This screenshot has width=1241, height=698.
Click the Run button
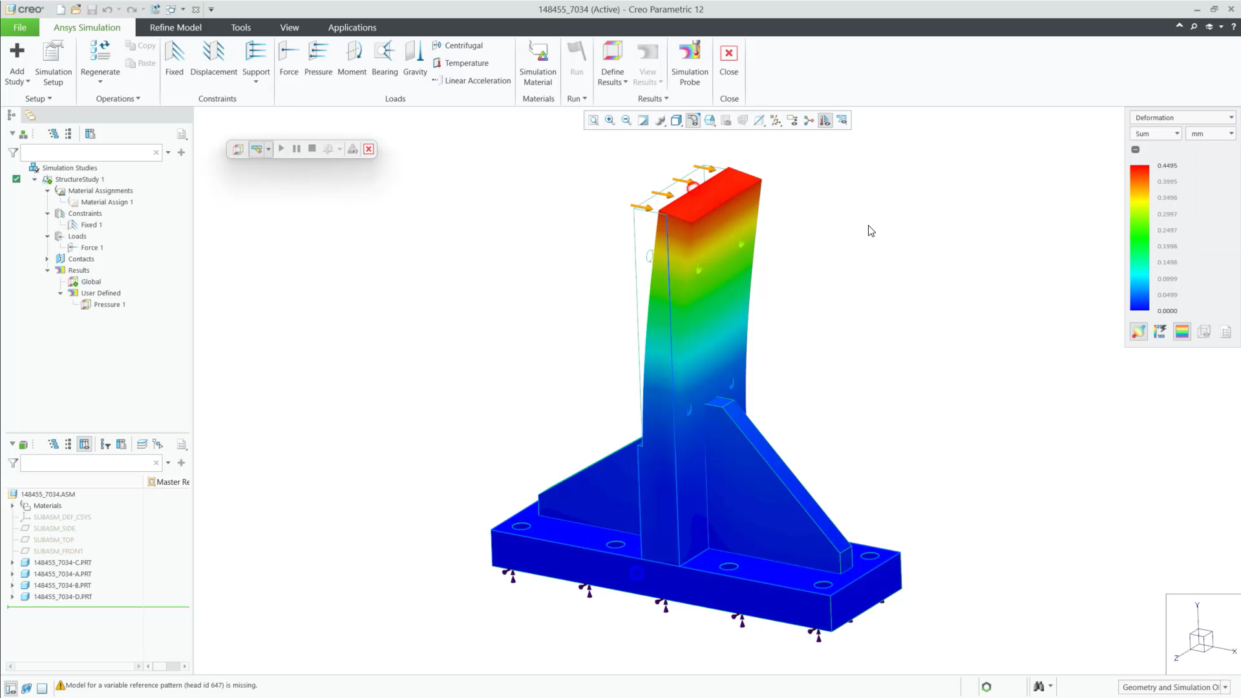tap(577, 58)
